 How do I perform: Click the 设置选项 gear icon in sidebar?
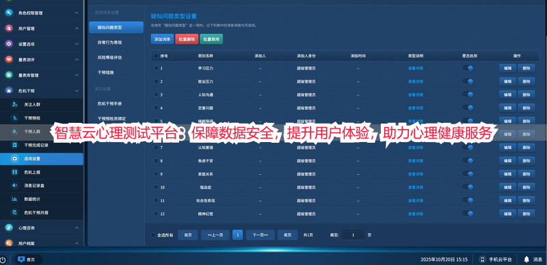point(9,44)
